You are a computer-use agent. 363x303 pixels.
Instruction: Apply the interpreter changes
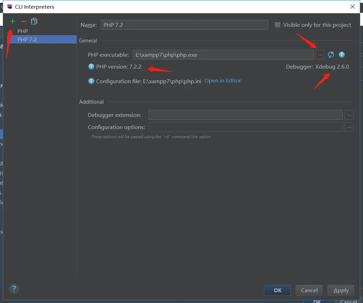[x=341, y=290]
